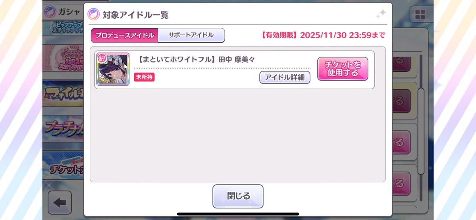Select the star-decorated gasha banner
Image resolution: width=476 pixels, height=220 pixels.
click(x=63, y=94)
